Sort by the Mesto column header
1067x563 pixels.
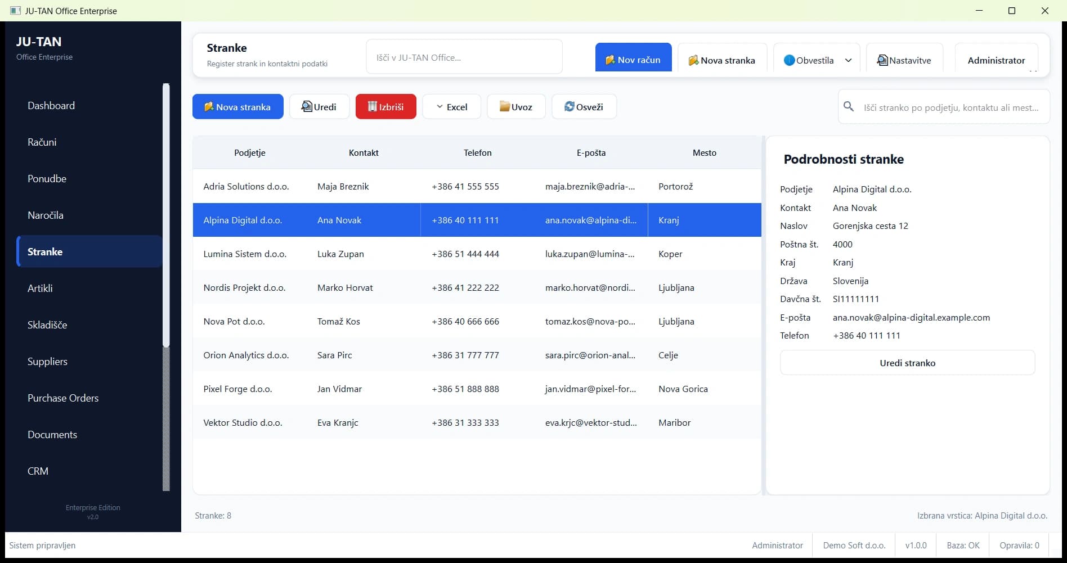point(705,152)
